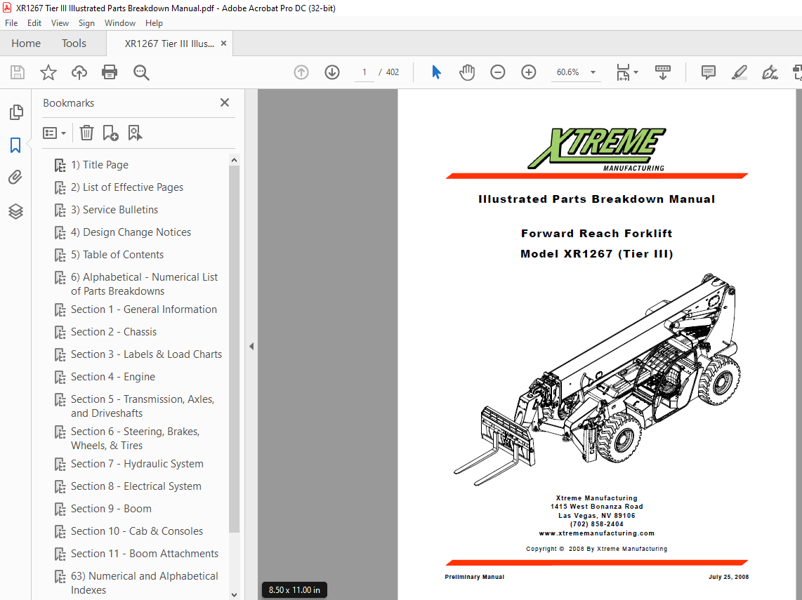Open the Find text magnifier icon
Screen dimensions: 802x600
coord(141,72)
